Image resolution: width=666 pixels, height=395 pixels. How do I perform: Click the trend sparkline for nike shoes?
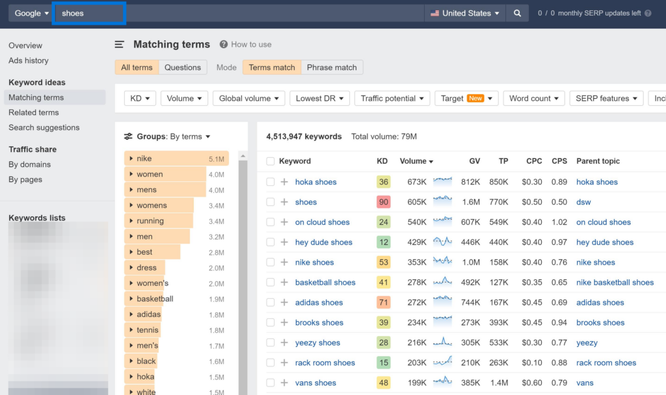coord(442,262)
